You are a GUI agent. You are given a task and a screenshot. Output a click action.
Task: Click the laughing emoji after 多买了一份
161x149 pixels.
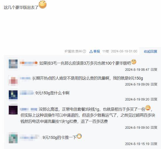[x=148, y=108]
